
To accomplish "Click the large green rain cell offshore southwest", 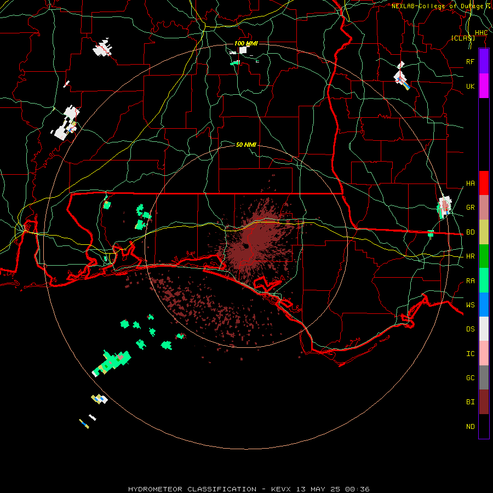I will tap(112, 363).
